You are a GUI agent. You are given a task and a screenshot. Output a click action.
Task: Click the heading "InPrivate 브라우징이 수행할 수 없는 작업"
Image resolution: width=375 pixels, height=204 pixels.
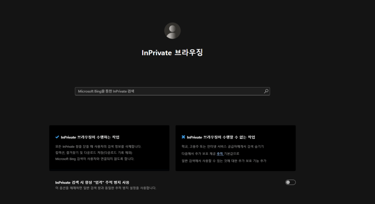coord(221,137)
